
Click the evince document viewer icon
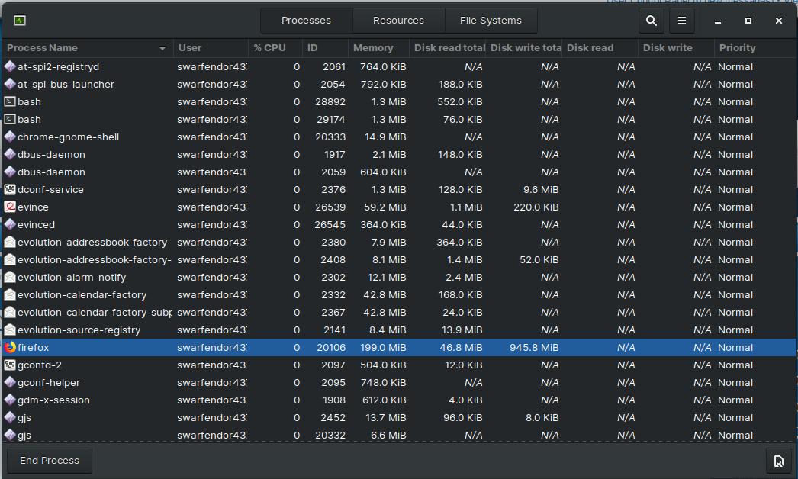point(10,207)
